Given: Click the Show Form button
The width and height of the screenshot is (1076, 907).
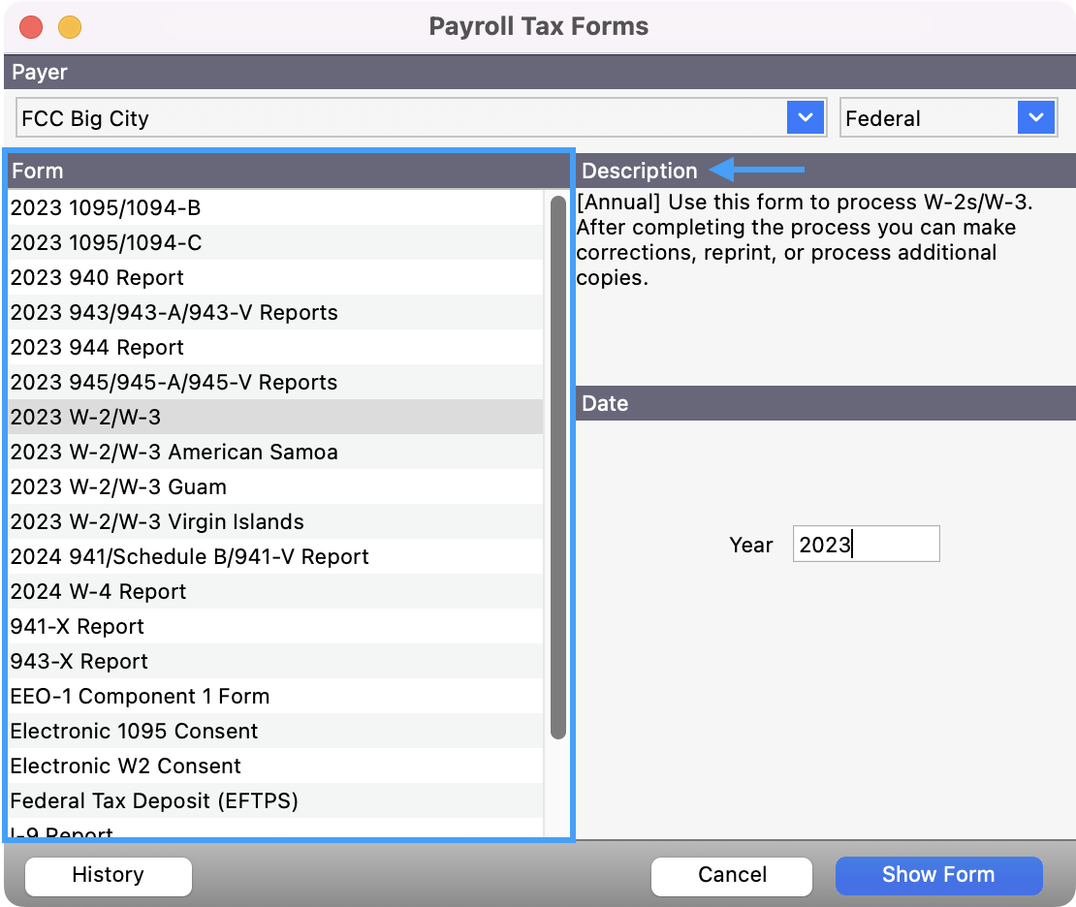Looking at the screenshot, I should (937, 875).
